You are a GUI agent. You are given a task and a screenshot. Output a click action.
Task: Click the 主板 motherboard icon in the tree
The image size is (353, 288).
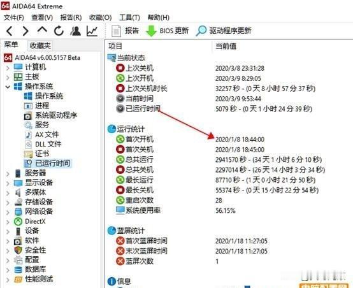click(18, 77)
